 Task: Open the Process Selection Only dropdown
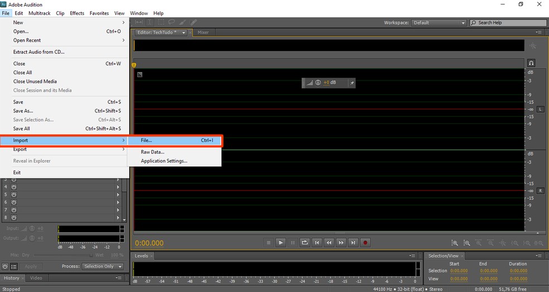[x=103, y=266]
